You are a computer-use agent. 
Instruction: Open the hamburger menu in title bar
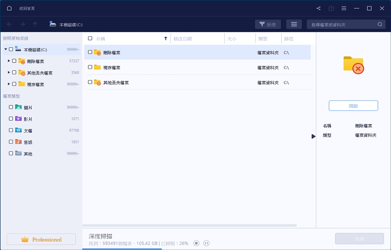[344, 8]
